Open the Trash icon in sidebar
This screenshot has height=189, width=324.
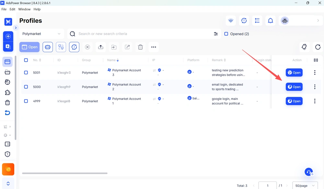(x=7, y=102)
